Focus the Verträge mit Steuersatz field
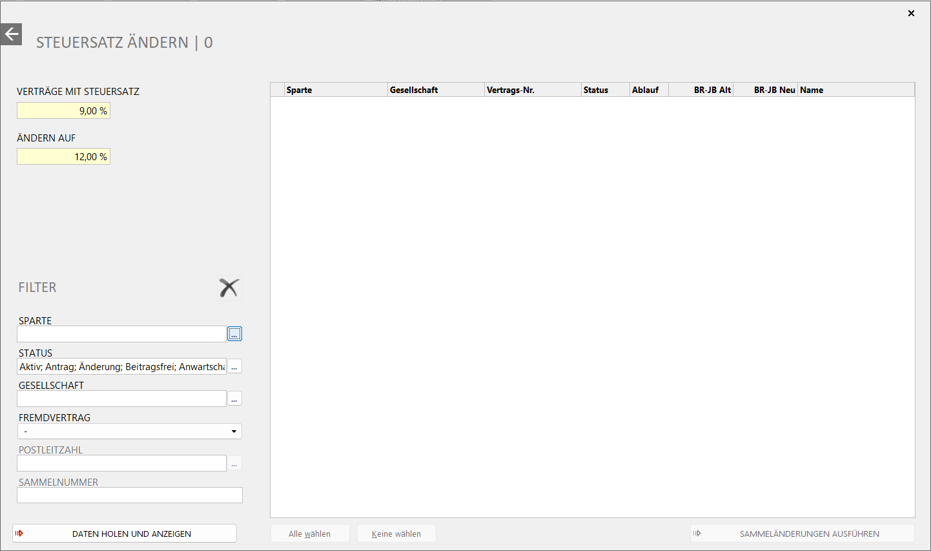This screenshot has height=551, width=931. pos(63,111)
